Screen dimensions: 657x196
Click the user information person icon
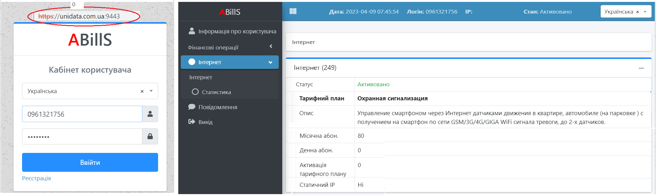[191, 31]
